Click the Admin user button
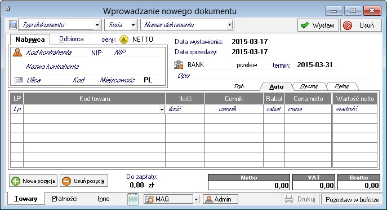Screen dimensions: 387x210 (220, 199)
